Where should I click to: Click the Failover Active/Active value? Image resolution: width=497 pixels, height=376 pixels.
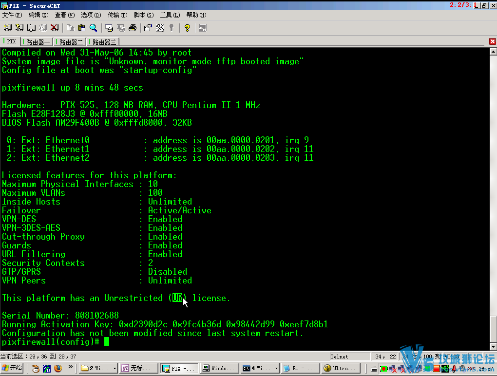(x=179, y=210)
